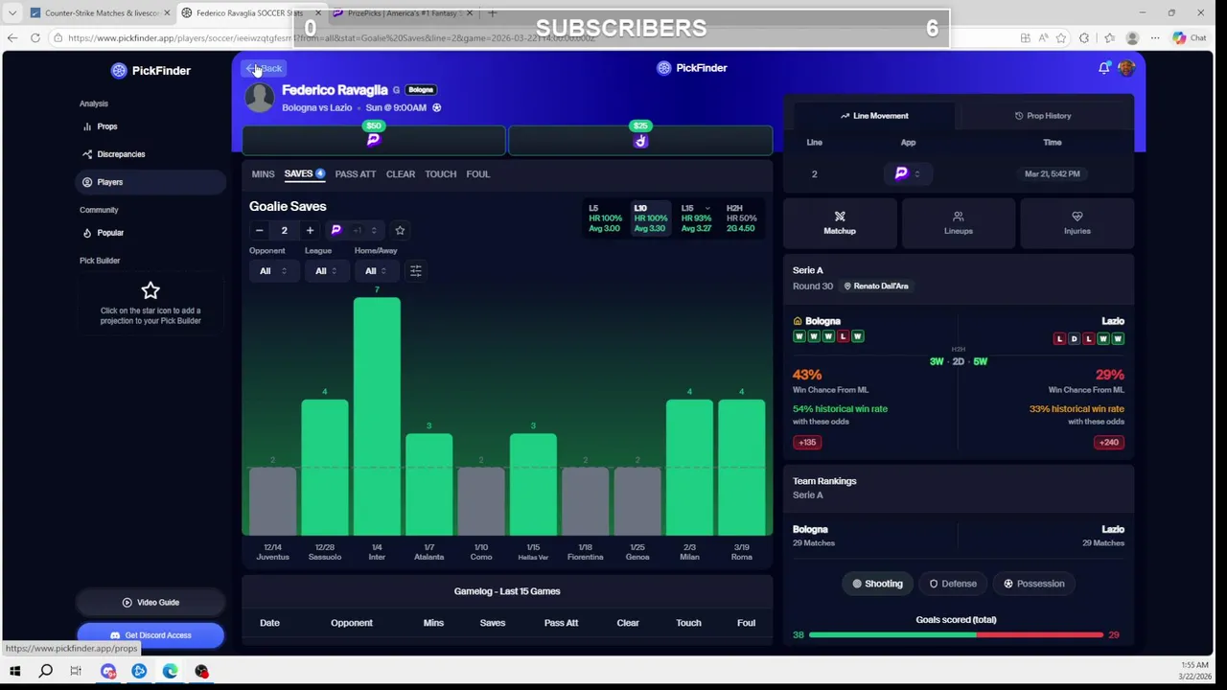This screenshot has height=690, width=1227.
Task: Open the user profile avatar
Action: 1126,68
